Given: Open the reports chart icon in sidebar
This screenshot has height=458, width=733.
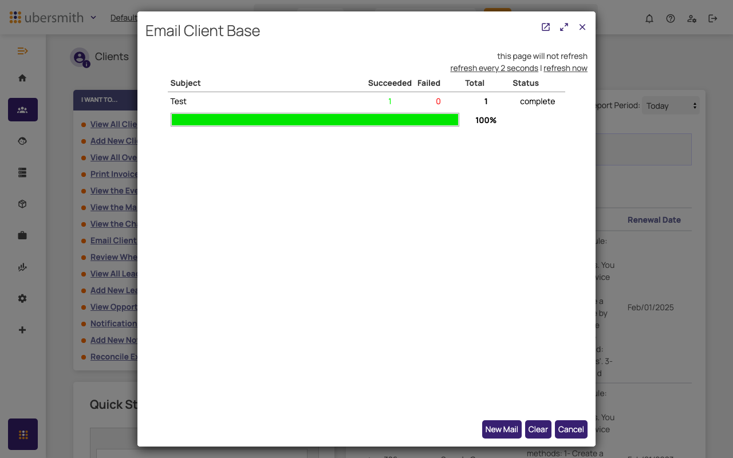Looking at the screenshot, I should point(22,267).
